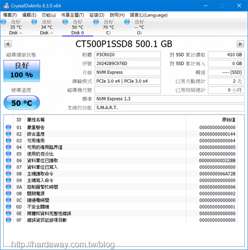Viewport: 248px width, 250px height.
Task: Click rotation rate value ---- (SSD)
Action: point(226,72)
